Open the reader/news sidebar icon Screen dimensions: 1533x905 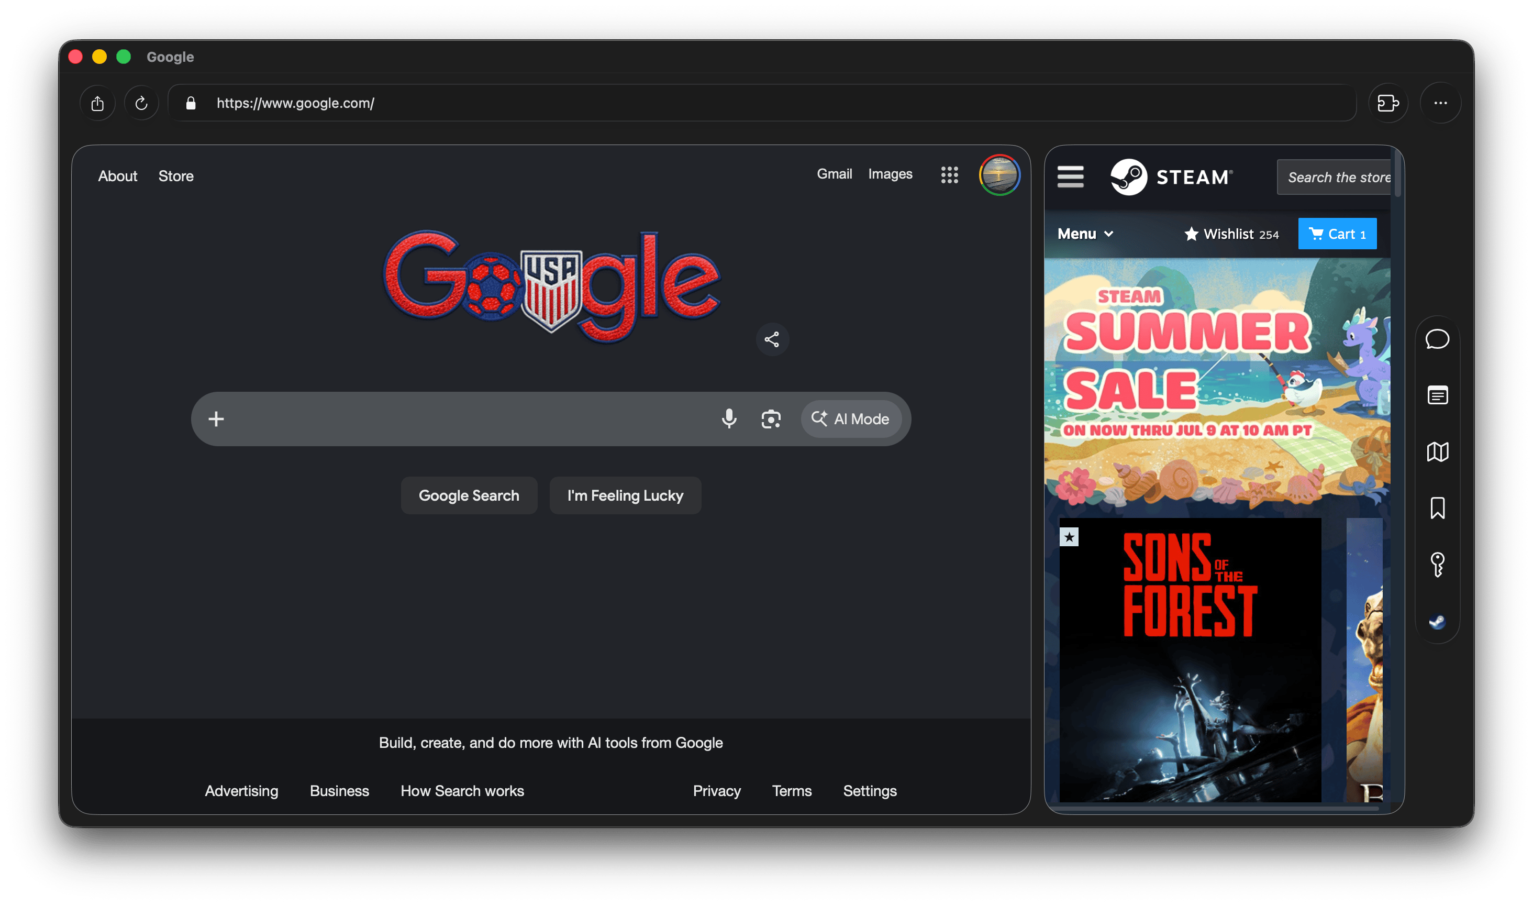tap(1437, 395)
